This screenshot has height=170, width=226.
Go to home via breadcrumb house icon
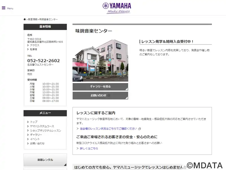pos(25,19)
